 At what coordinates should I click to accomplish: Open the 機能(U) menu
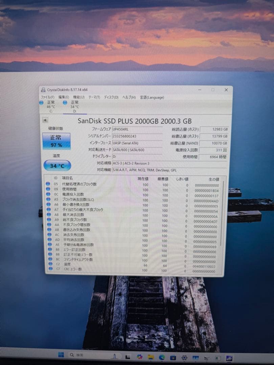[x=79, y=97]
